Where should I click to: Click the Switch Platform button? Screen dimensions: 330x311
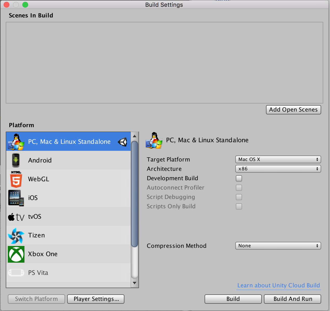(x=36, y=299)
